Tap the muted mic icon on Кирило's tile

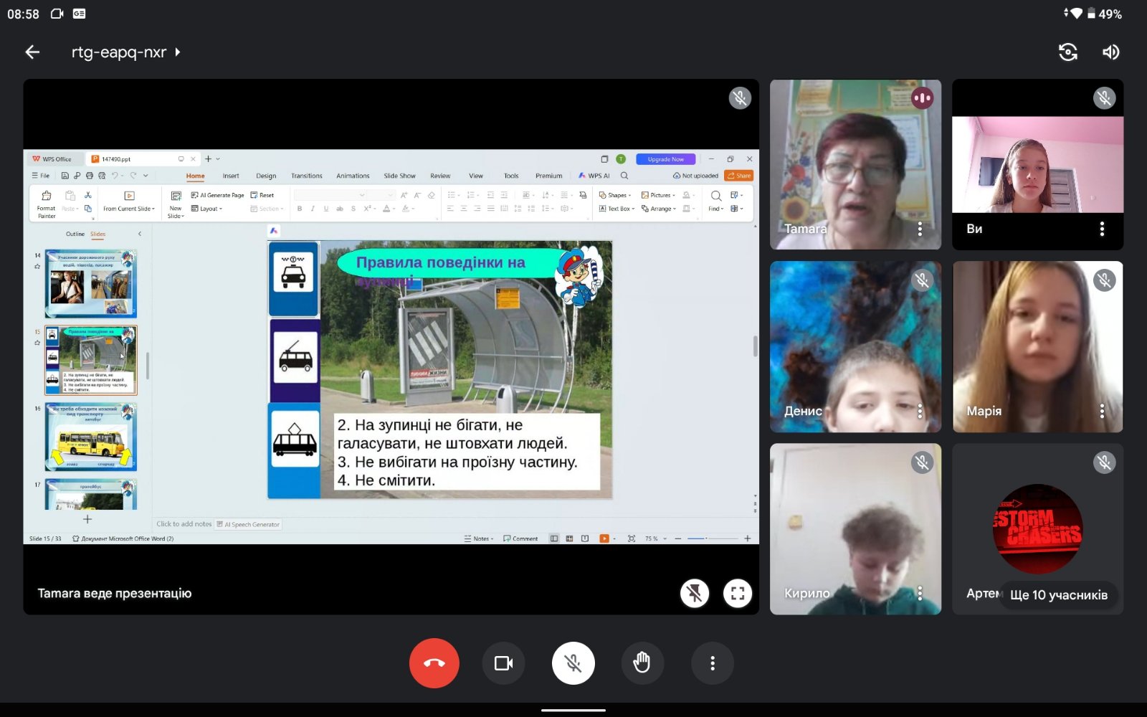(923, 462)
